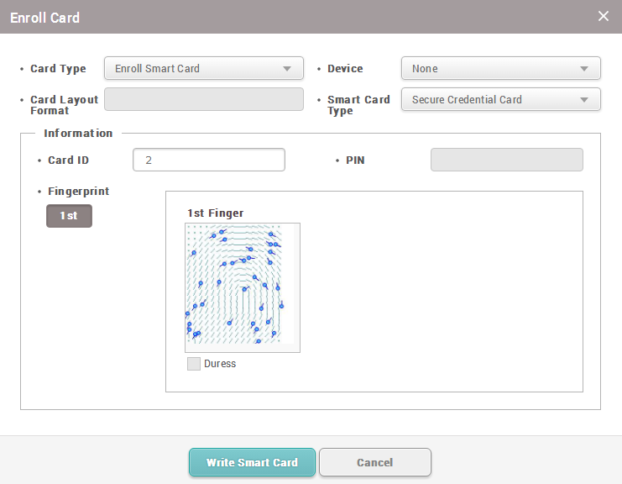Screen dimensions: 622x484
Task: Click the Fingerprint label
Action: click(x=78, y=191)
